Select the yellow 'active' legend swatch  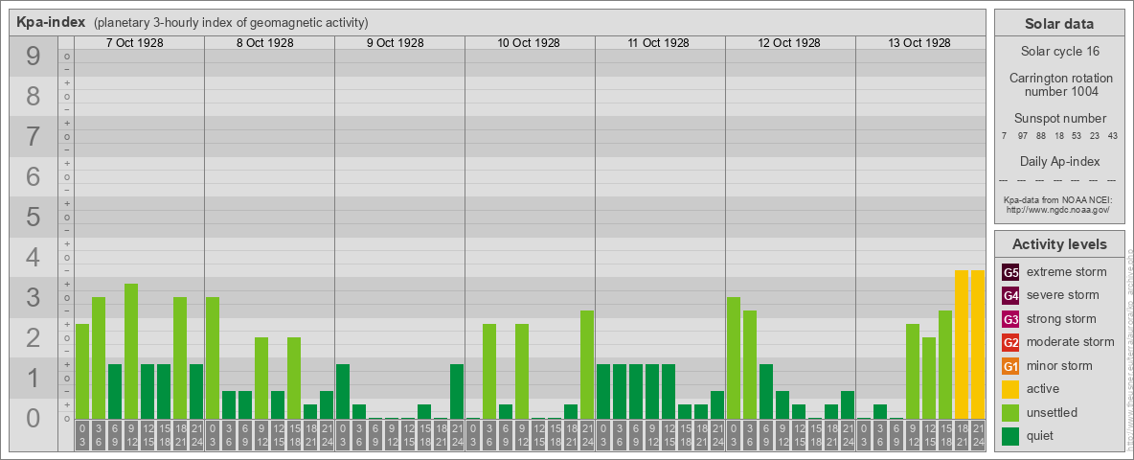point(1010,389)
